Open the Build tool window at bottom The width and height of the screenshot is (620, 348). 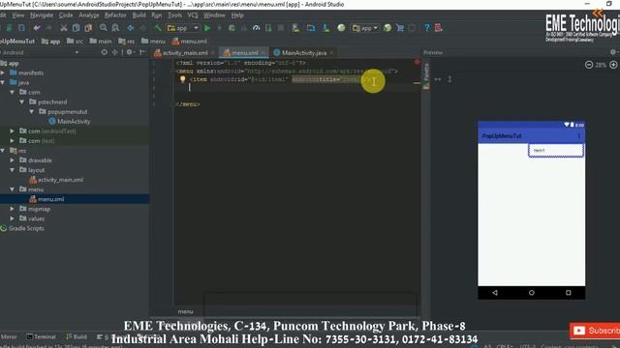77,336
